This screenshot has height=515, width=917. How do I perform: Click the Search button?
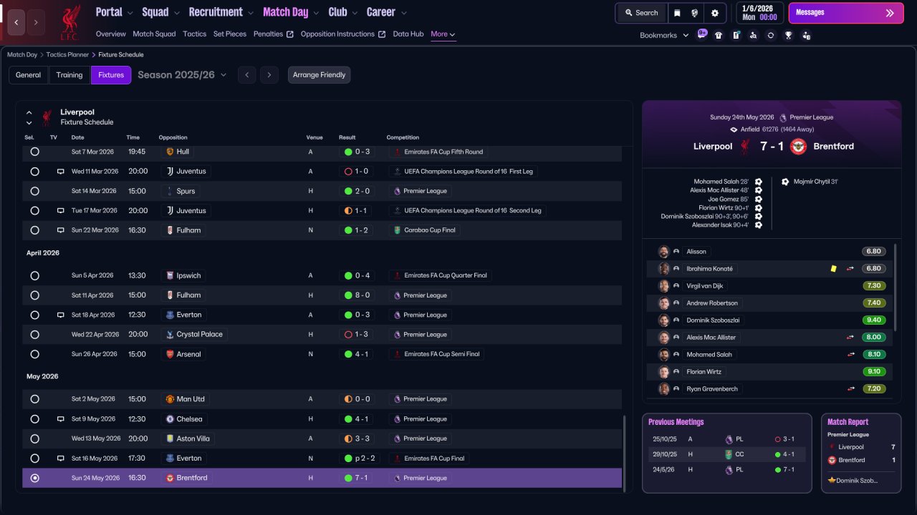tap(641, 13)
